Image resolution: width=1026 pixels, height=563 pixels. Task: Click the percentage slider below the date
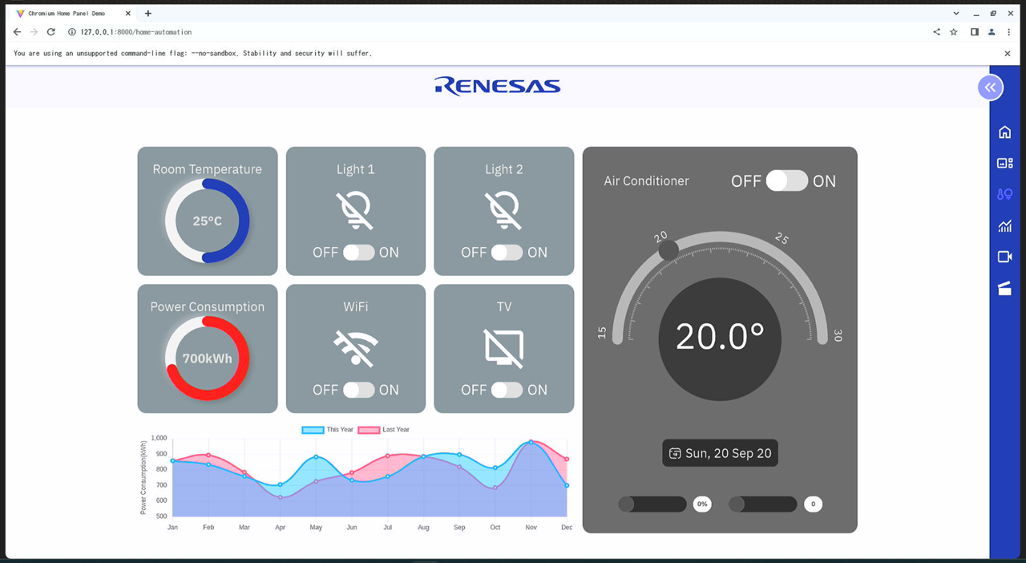click(652, 504)
